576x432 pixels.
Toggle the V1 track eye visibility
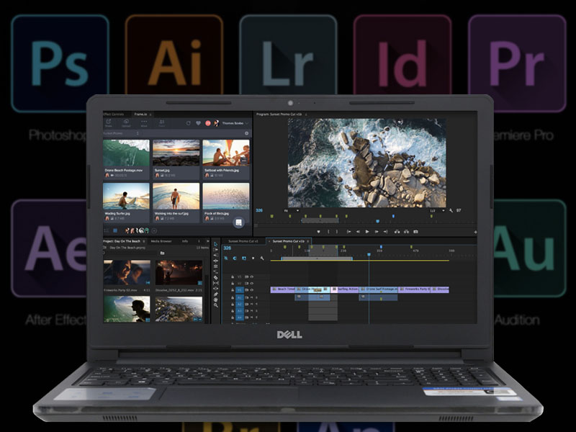(251, 290)
